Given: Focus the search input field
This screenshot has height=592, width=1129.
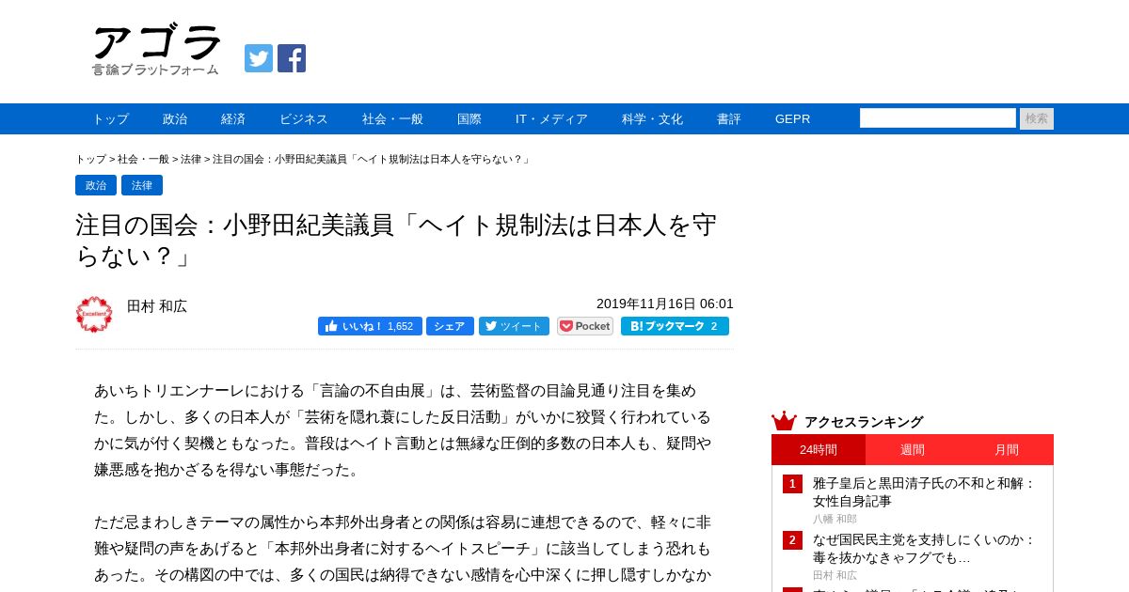Looking at the screenshot, I should pos(938,118).
